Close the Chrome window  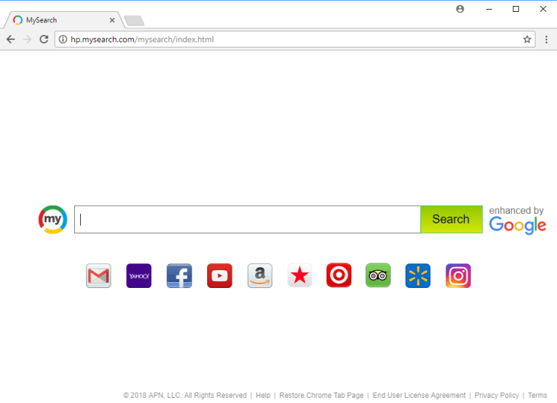click(543, 9)
